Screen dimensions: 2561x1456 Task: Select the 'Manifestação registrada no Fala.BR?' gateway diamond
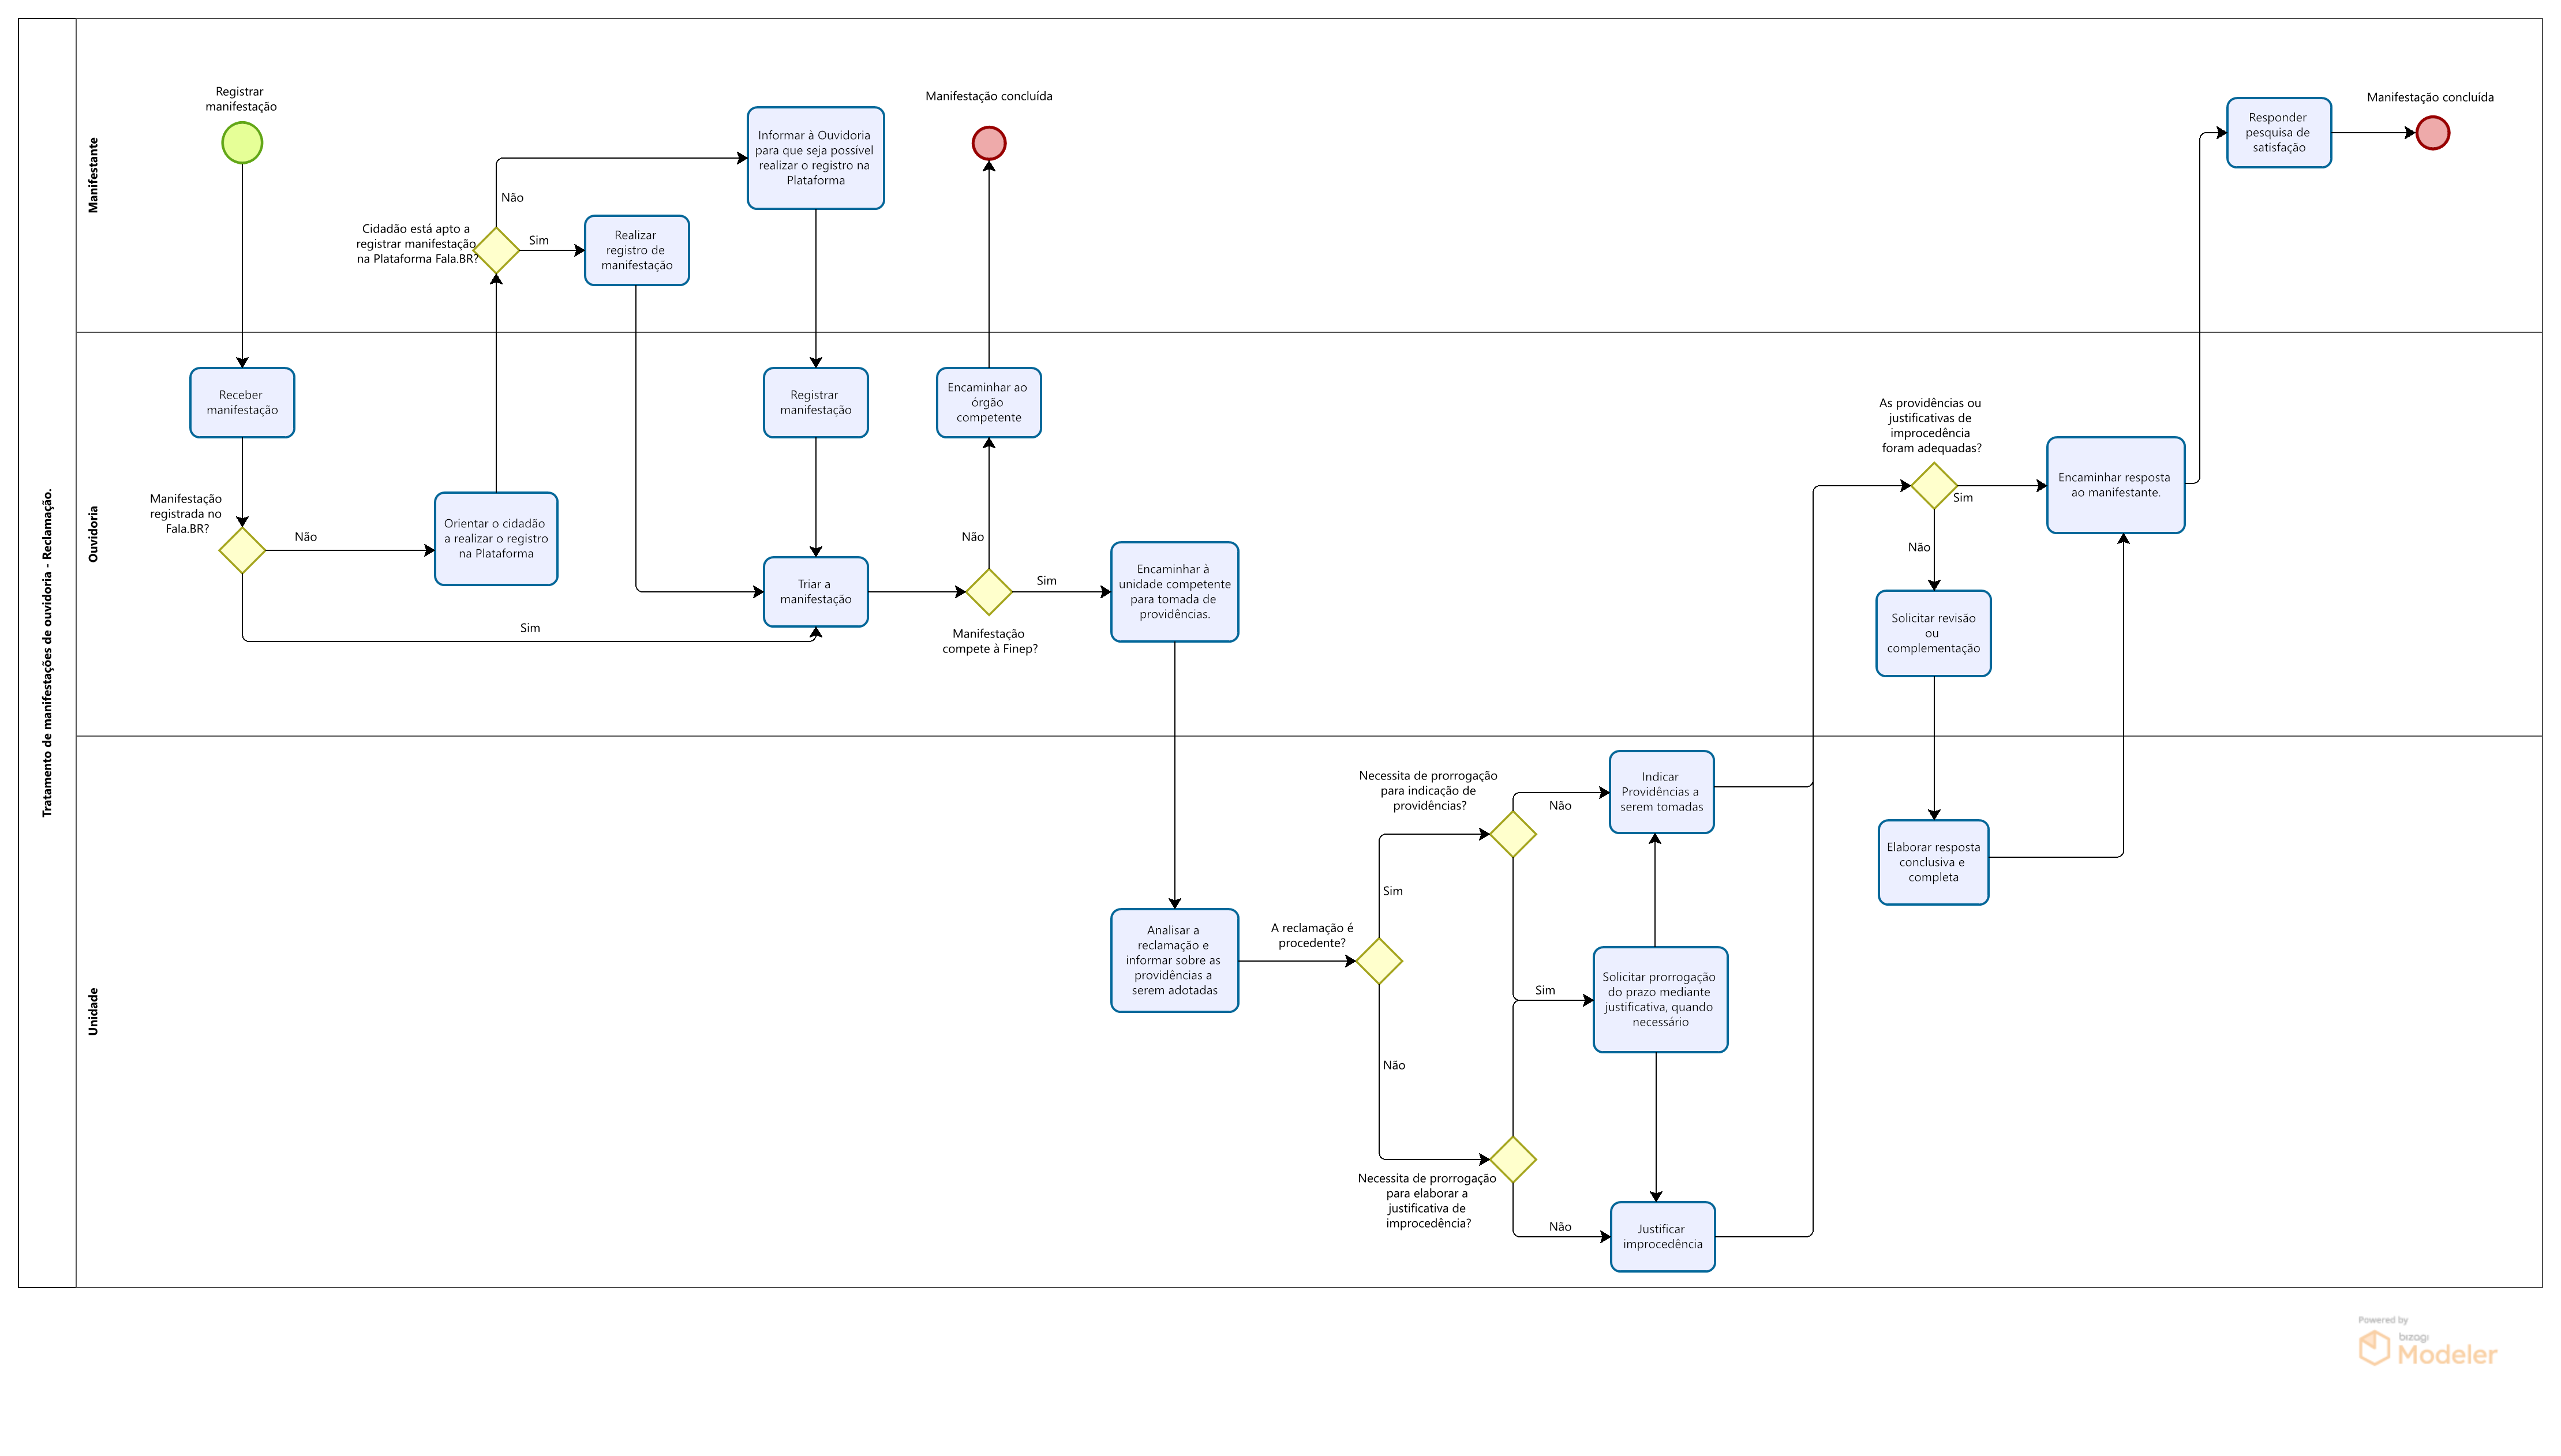click(242, 550)
